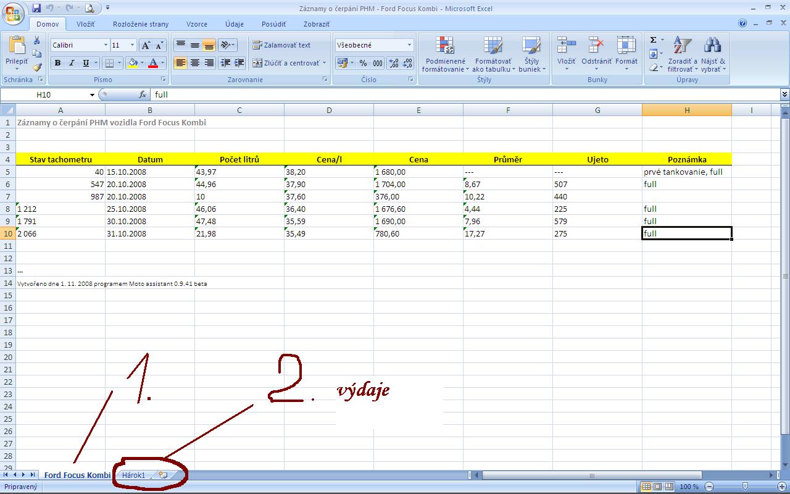
Task: Click the Prilepiť paste button
Action: 17,52
